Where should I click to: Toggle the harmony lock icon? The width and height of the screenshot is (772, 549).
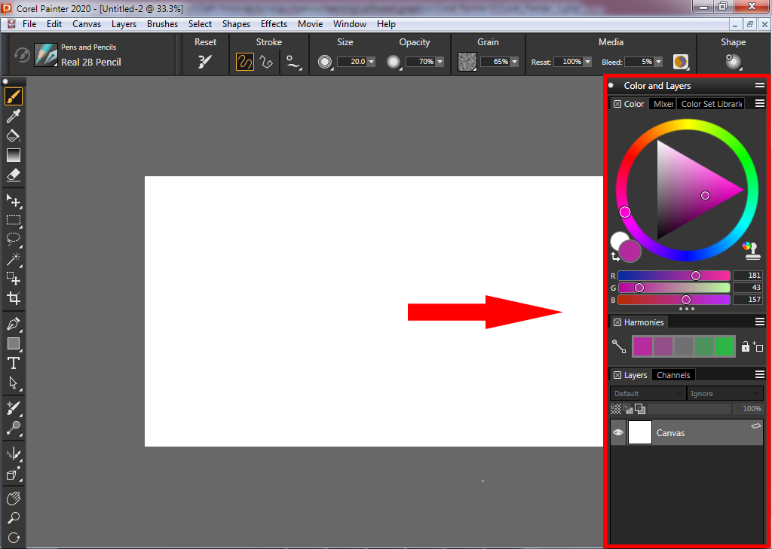point(745,346)
